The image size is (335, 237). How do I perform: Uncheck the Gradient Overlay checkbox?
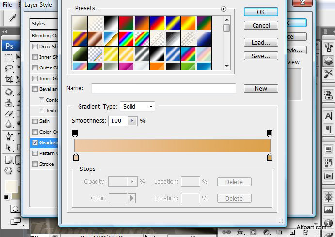click(x=35, y=143)
